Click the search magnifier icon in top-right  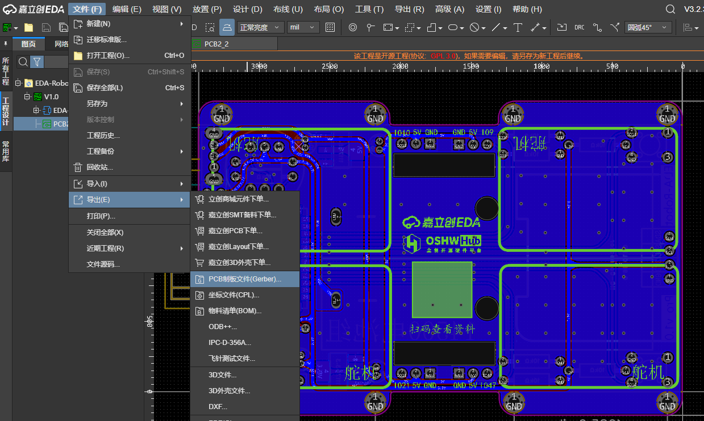click(670, 9)
